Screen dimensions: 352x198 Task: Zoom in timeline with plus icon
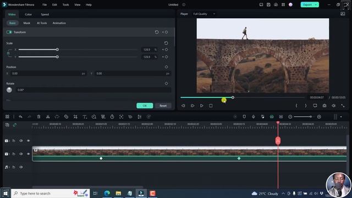[319, 117]
